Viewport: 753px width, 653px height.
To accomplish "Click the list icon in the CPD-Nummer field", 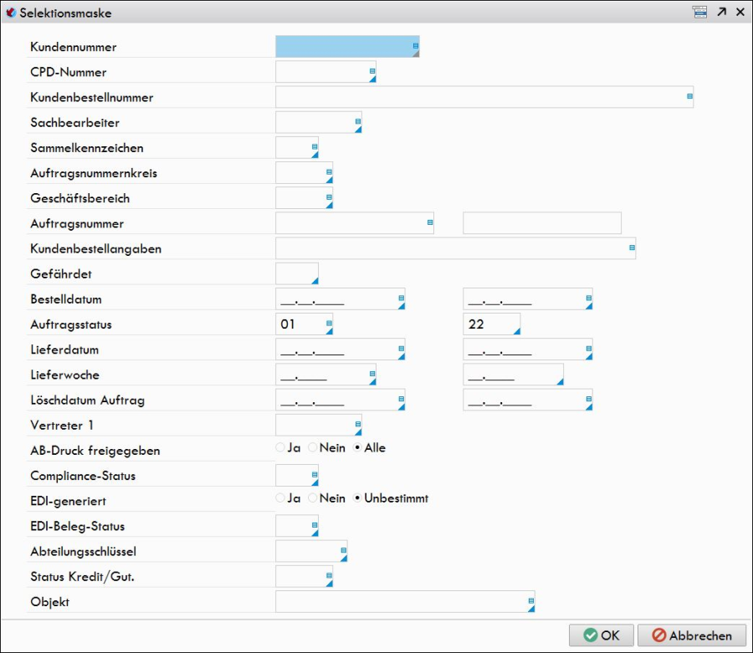I will 372,71.
